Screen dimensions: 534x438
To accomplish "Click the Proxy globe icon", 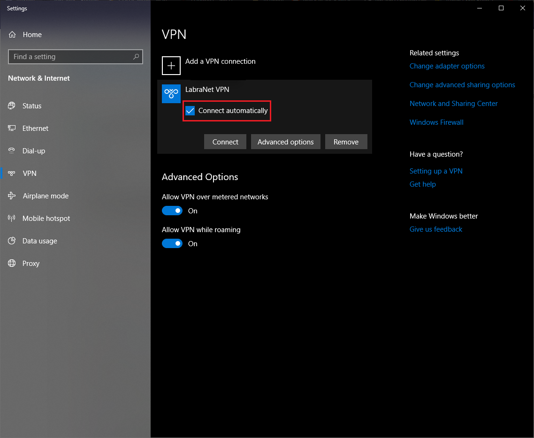I will pyautogui.click(x=12, y=264).
